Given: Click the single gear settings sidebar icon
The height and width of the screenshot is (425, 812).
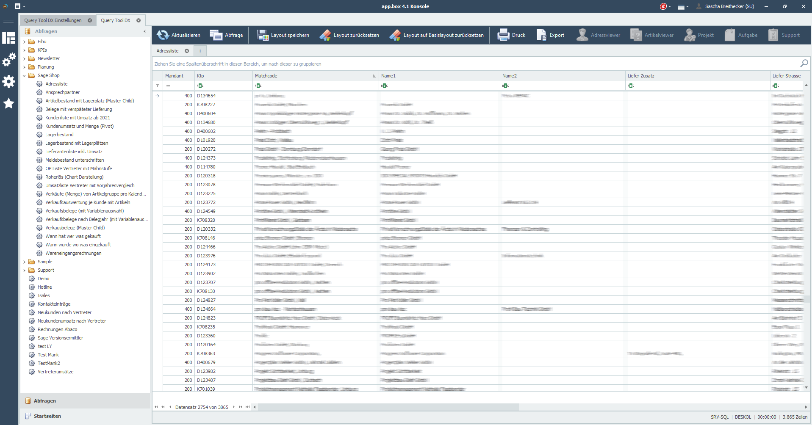Looking at the screenshot, I should (x=8, y=81).
